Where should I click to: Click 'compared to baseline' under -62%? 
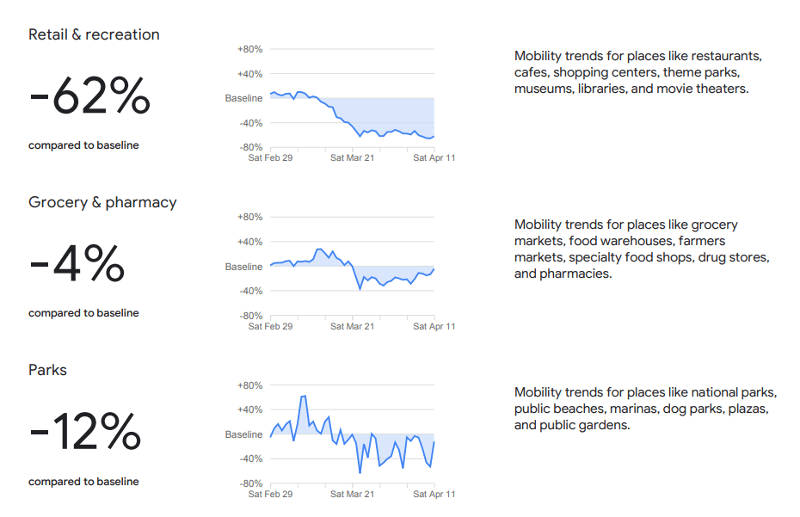(x=83, y=145)
